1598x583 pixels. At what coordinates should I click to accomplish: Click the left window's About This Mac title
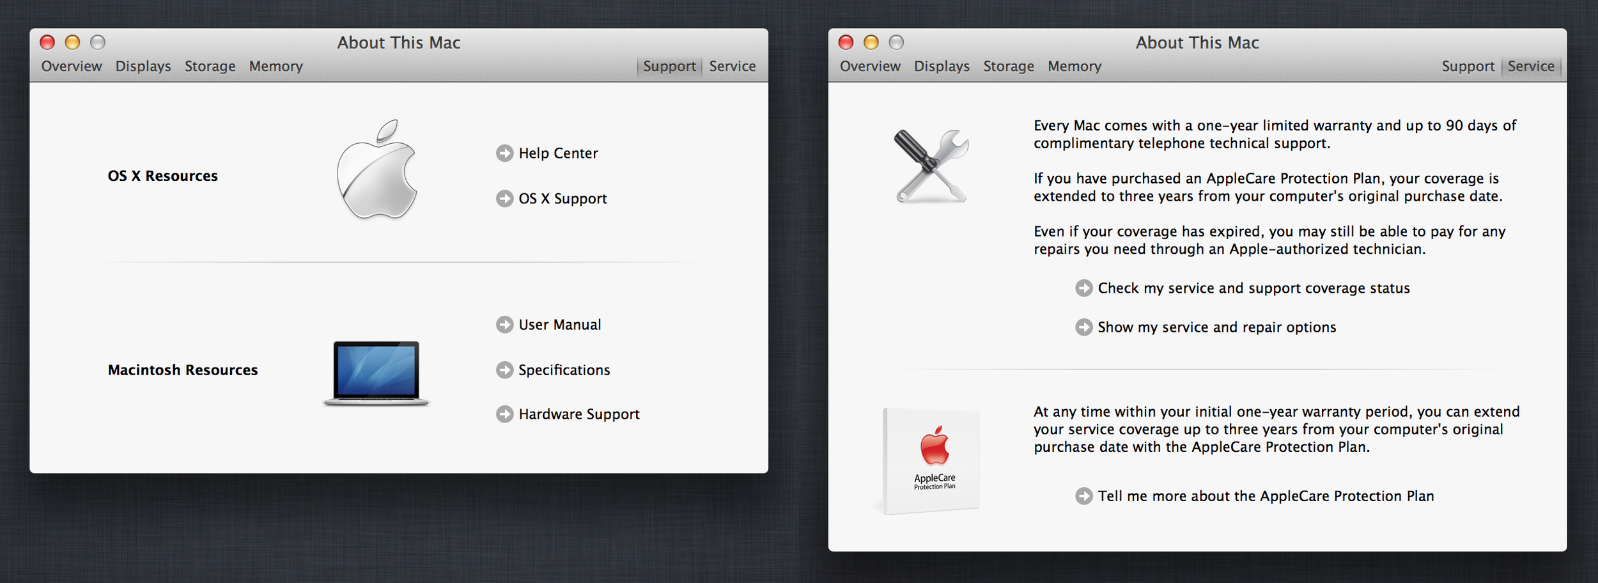pyautogui.click(x=399, y=43)
